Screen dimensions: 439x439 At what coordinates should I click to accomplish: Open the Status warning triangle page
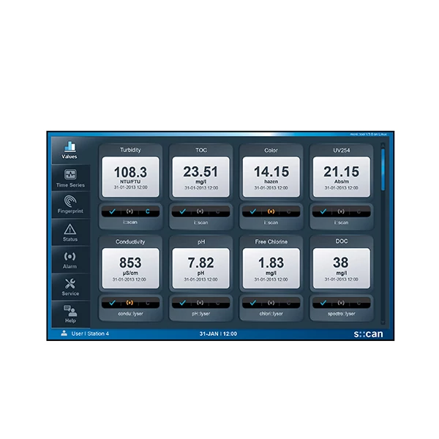(70, 233)
